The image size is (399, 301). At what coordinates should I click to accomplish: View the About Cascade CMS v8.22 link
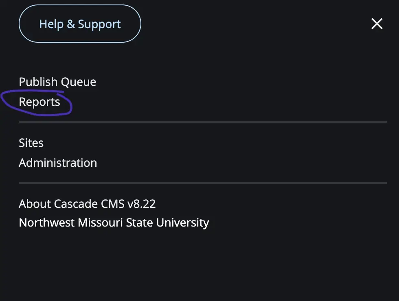tap(87, 204)
